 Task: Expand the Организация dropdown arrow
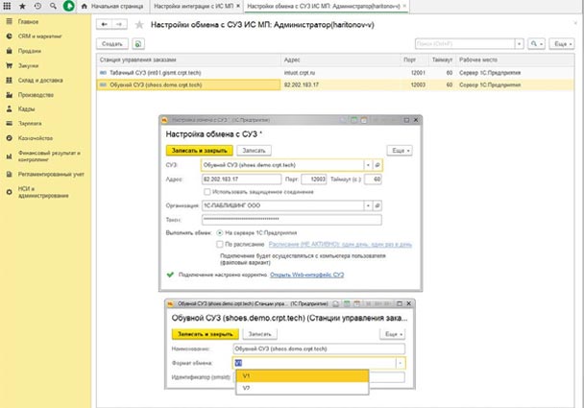[x=368, y=205]
